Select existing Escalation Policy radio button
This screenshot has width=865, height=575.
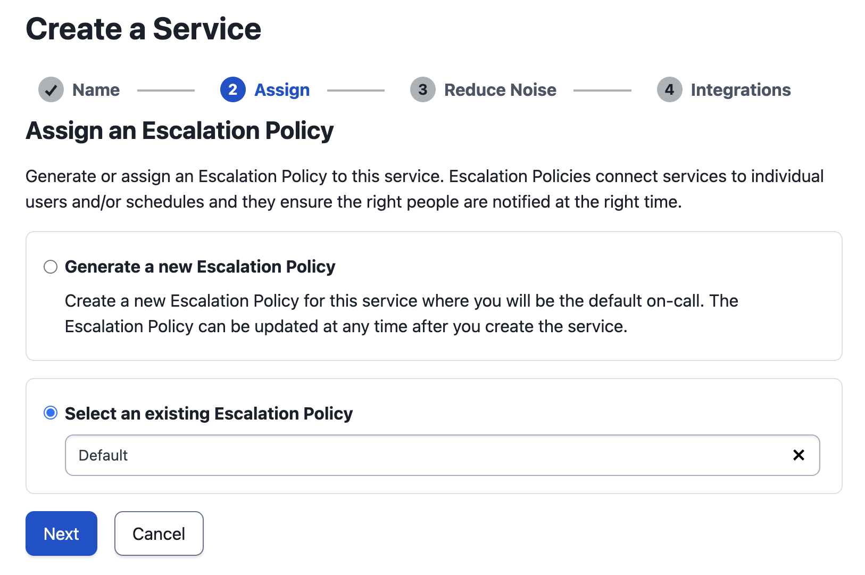(51, 413)
